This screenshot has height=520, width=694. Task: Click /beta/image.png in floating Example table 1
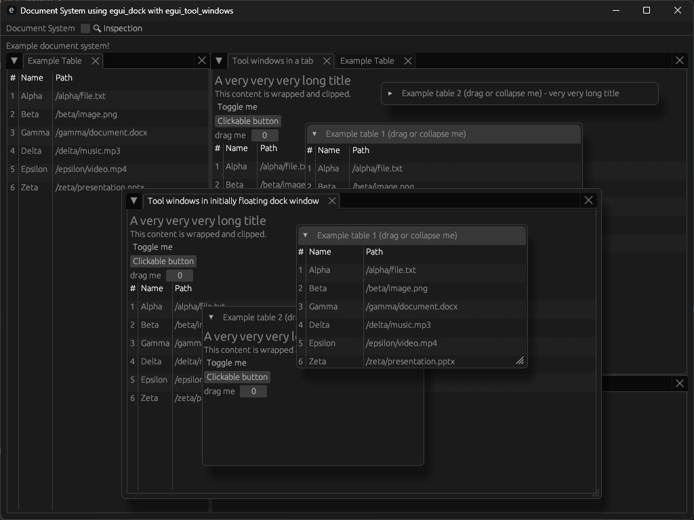[x=396, y=288]
